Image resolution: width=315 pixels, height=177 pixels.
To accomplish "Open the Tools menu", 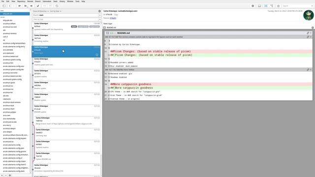I will pyautogui.click(x=77, y=1).
